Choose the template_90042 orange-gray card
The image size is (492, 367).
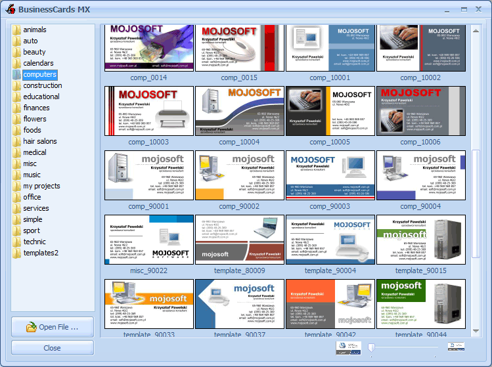330,304
